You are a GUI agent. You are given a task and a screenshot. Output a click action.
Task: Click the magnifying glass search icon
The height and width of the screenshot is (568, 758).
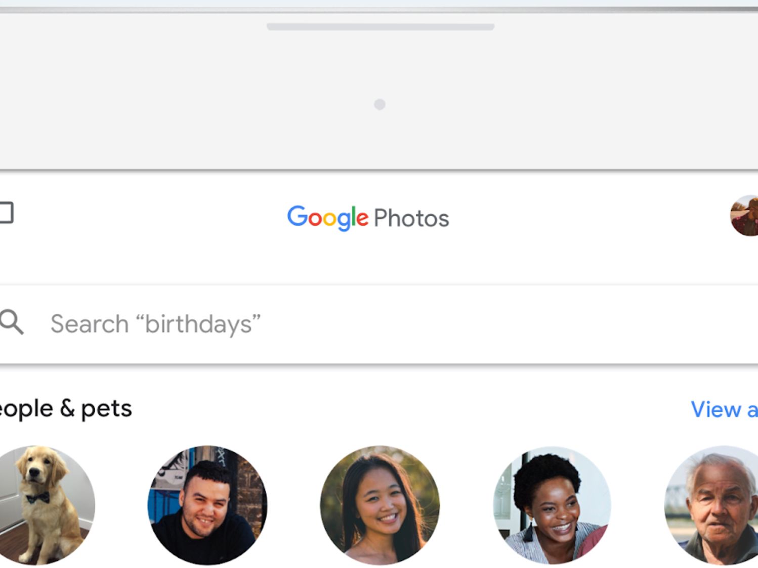(12, 322)
